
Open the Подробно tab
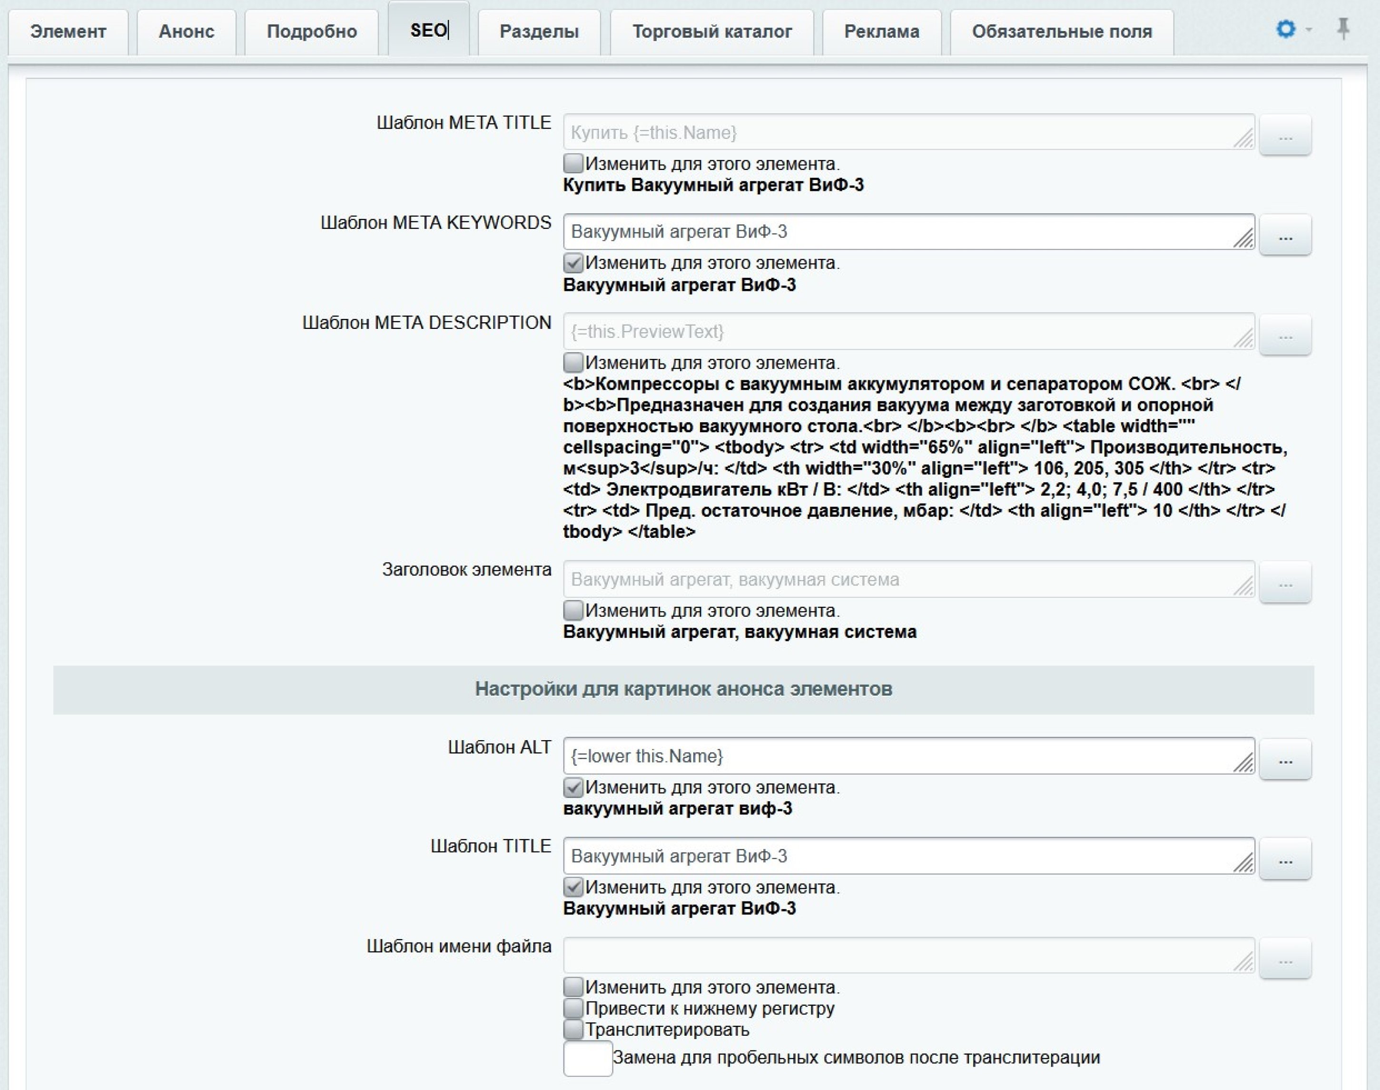311,31
